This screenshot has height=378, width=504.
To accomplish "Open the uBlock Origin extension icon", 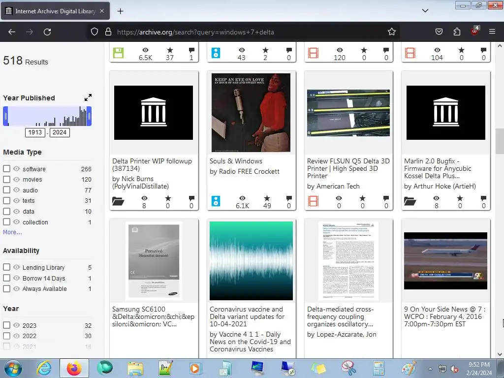I will [475, 31].
